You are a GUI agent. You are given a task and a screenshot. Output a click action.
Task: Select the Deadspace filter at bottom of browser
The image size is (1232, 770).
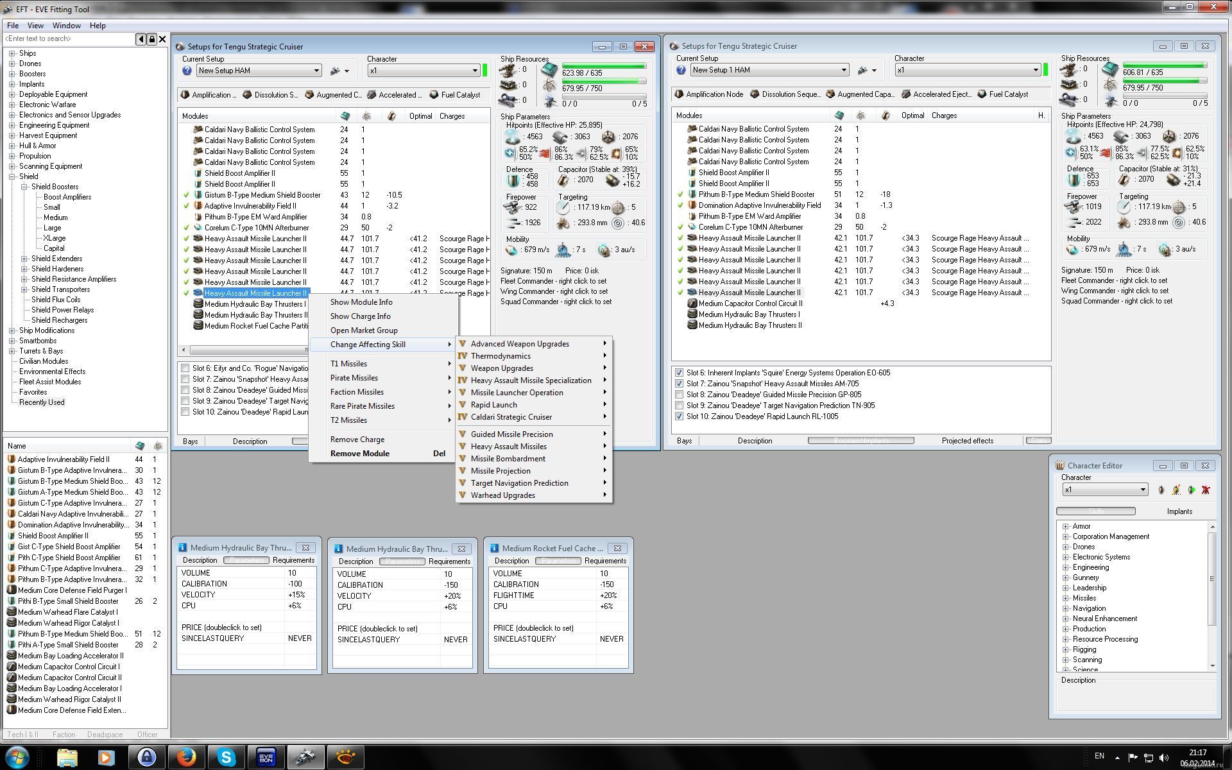tap(105, 735)
